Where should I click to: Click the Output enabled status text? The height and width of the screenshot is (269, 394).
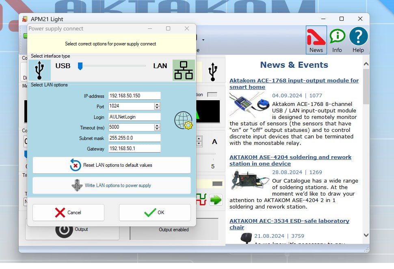coord(173,230)
